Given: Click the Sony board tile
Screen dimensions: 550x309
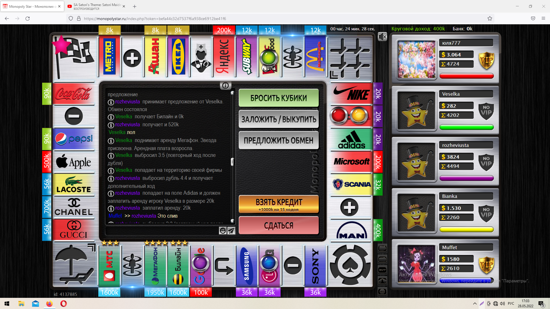Looking at the screenshot, I should pyautogui.click(x=316, y=266).
